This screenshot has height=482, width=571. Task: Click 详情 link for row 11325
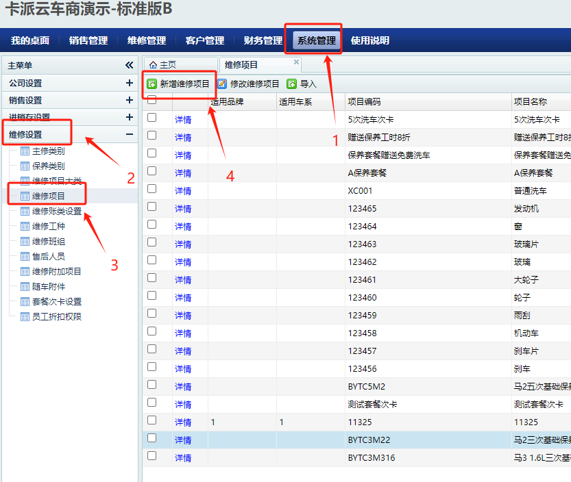(x=183, y=422)
